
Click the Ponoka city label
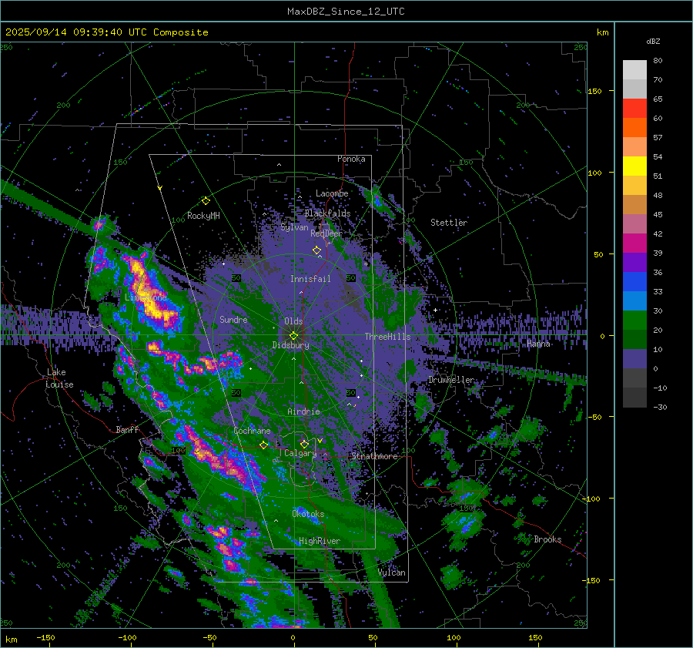[351, 159]
